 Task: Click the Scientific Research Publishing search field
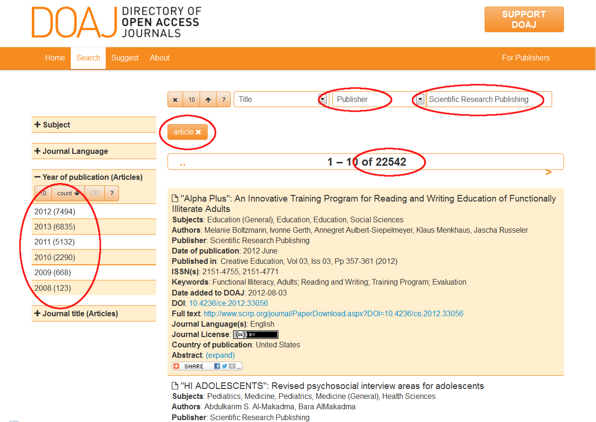coord(488,100)
